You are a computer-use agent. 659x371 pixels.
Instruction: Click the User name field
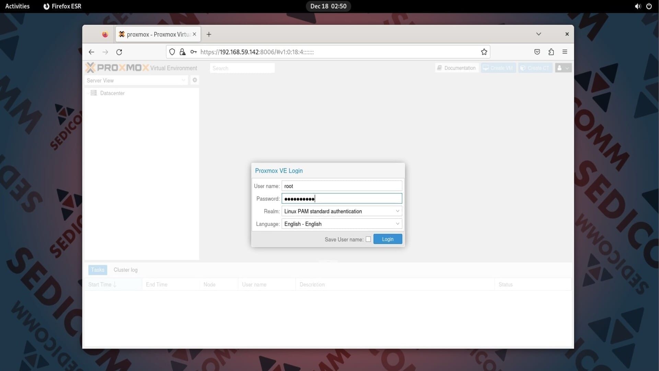(342, 186)
